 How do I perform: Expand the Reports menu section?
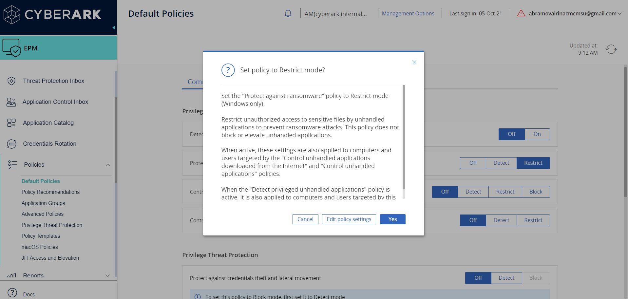pos(107,275)
